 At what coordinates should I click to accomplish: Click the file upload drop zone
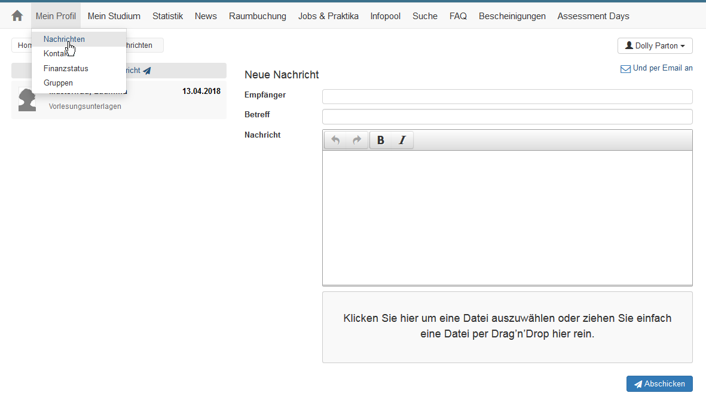click(x=507, y=327)
